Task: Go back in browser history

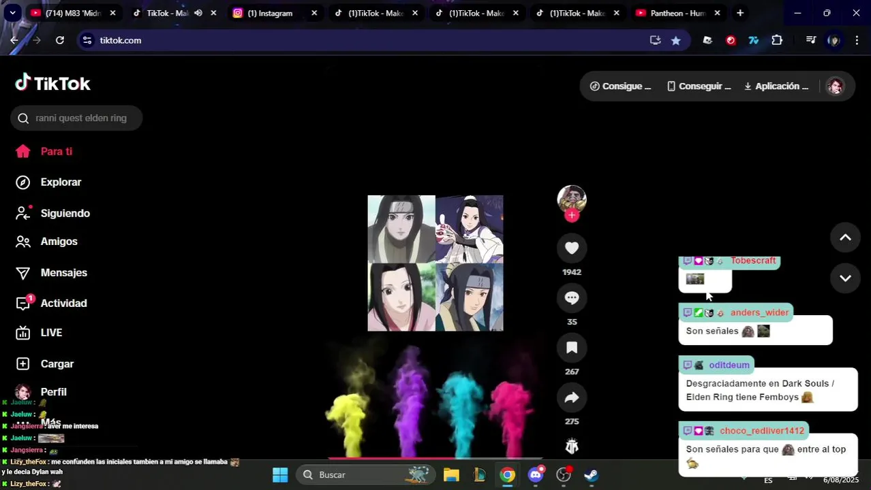Action: click(x=14, y=40)
